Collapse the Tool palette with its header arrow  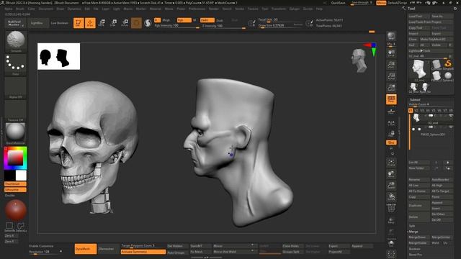[x=403, y=9]
